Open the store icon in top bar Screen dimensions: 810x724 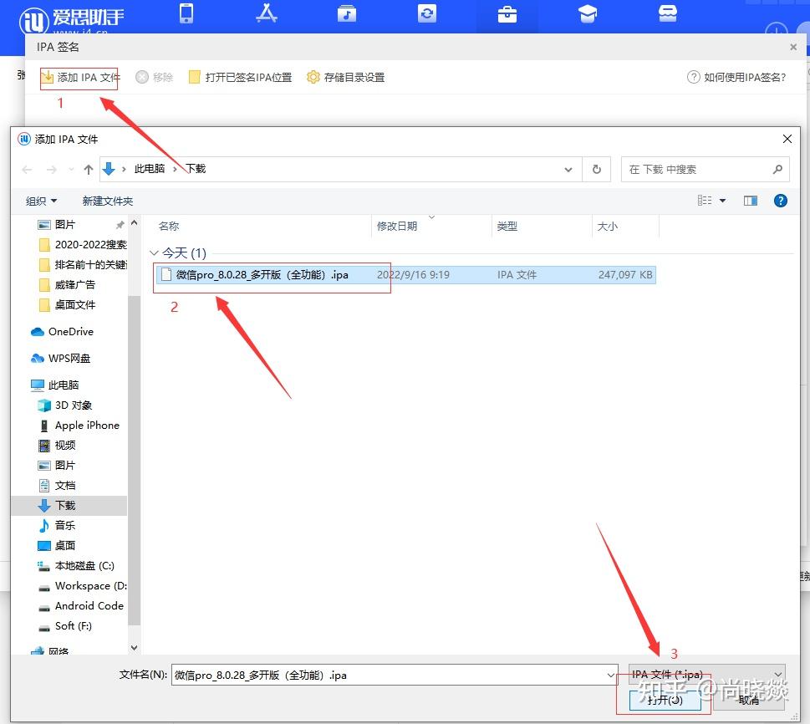(667, 13)
